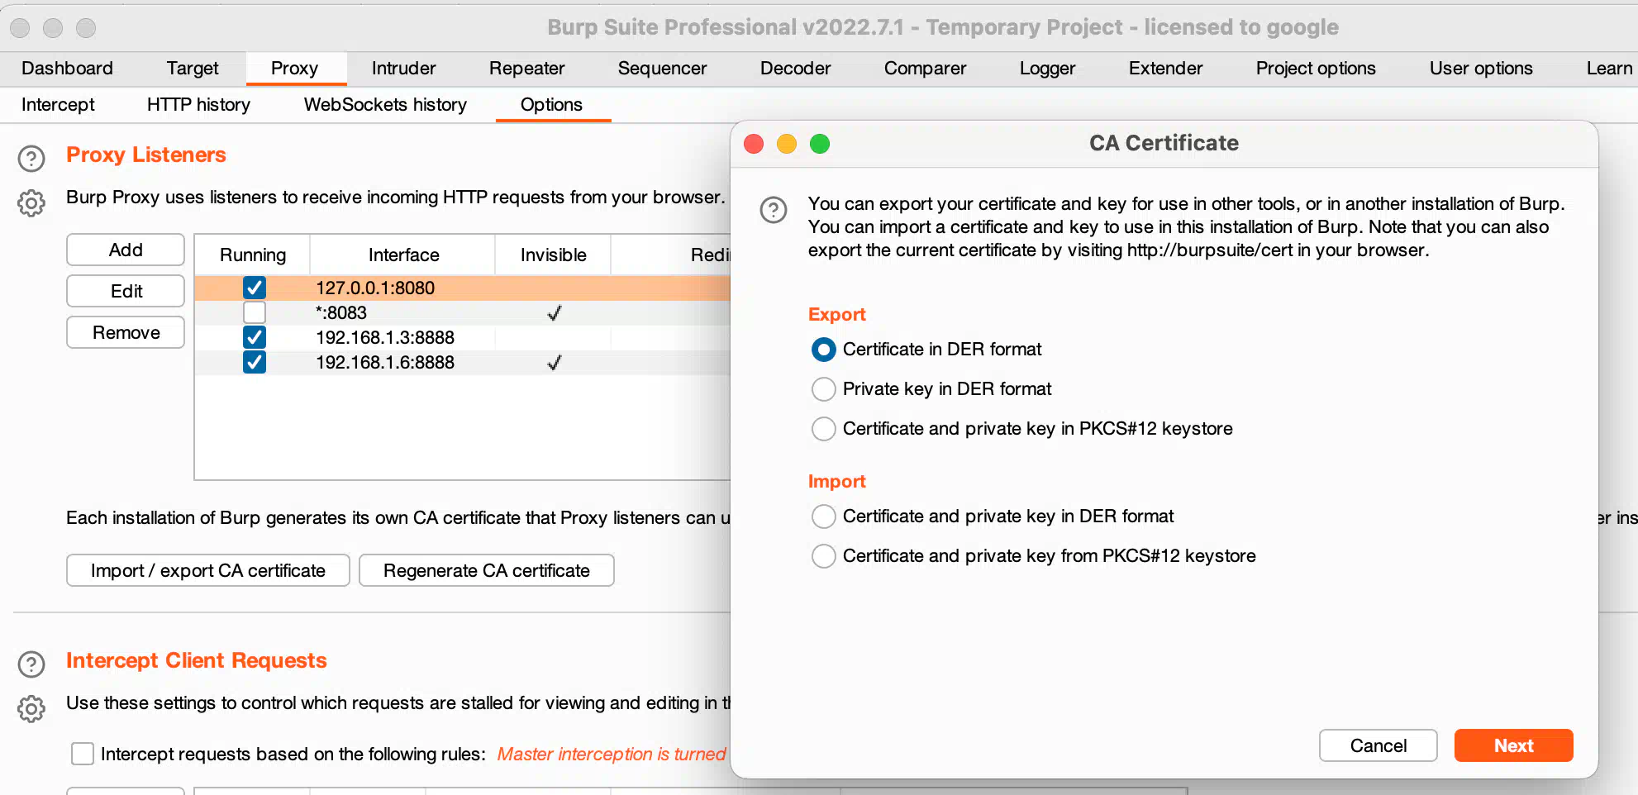Image resolution: width=1638 pixels, height=795 pixels.
Task: Untick Running checkbox for 127.0.0.1:8080
Action: (x=255, y=288)
